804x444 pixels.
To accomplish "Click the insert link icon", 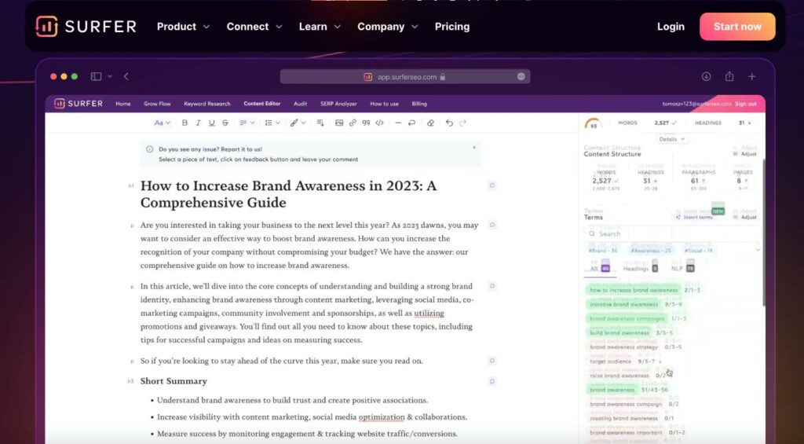I will (x=353, y=123).
